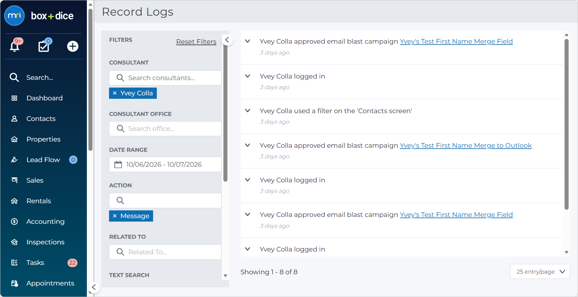Click the Dashboard grid icon
The width and height of the screenshot is (578, 297).
click(x=14, y=98)
